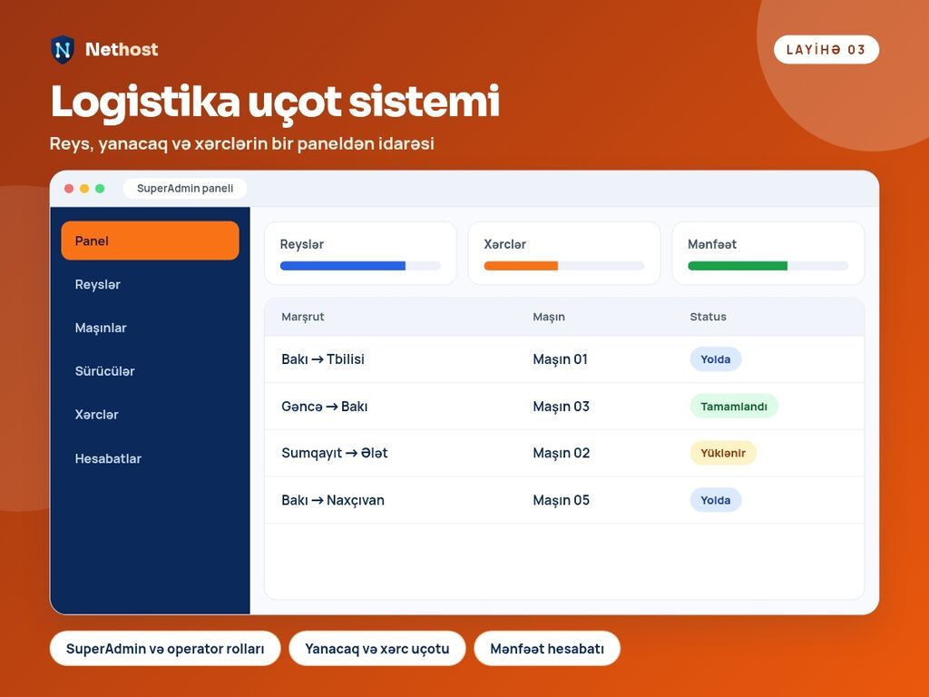Click the Tamamlandı status badge

point(734,407)
